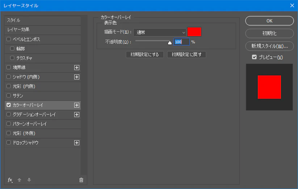Screen dimensions: 298x189
Task: Add another グラデーションオーバーレイ with plus icon
Action: 77,115
